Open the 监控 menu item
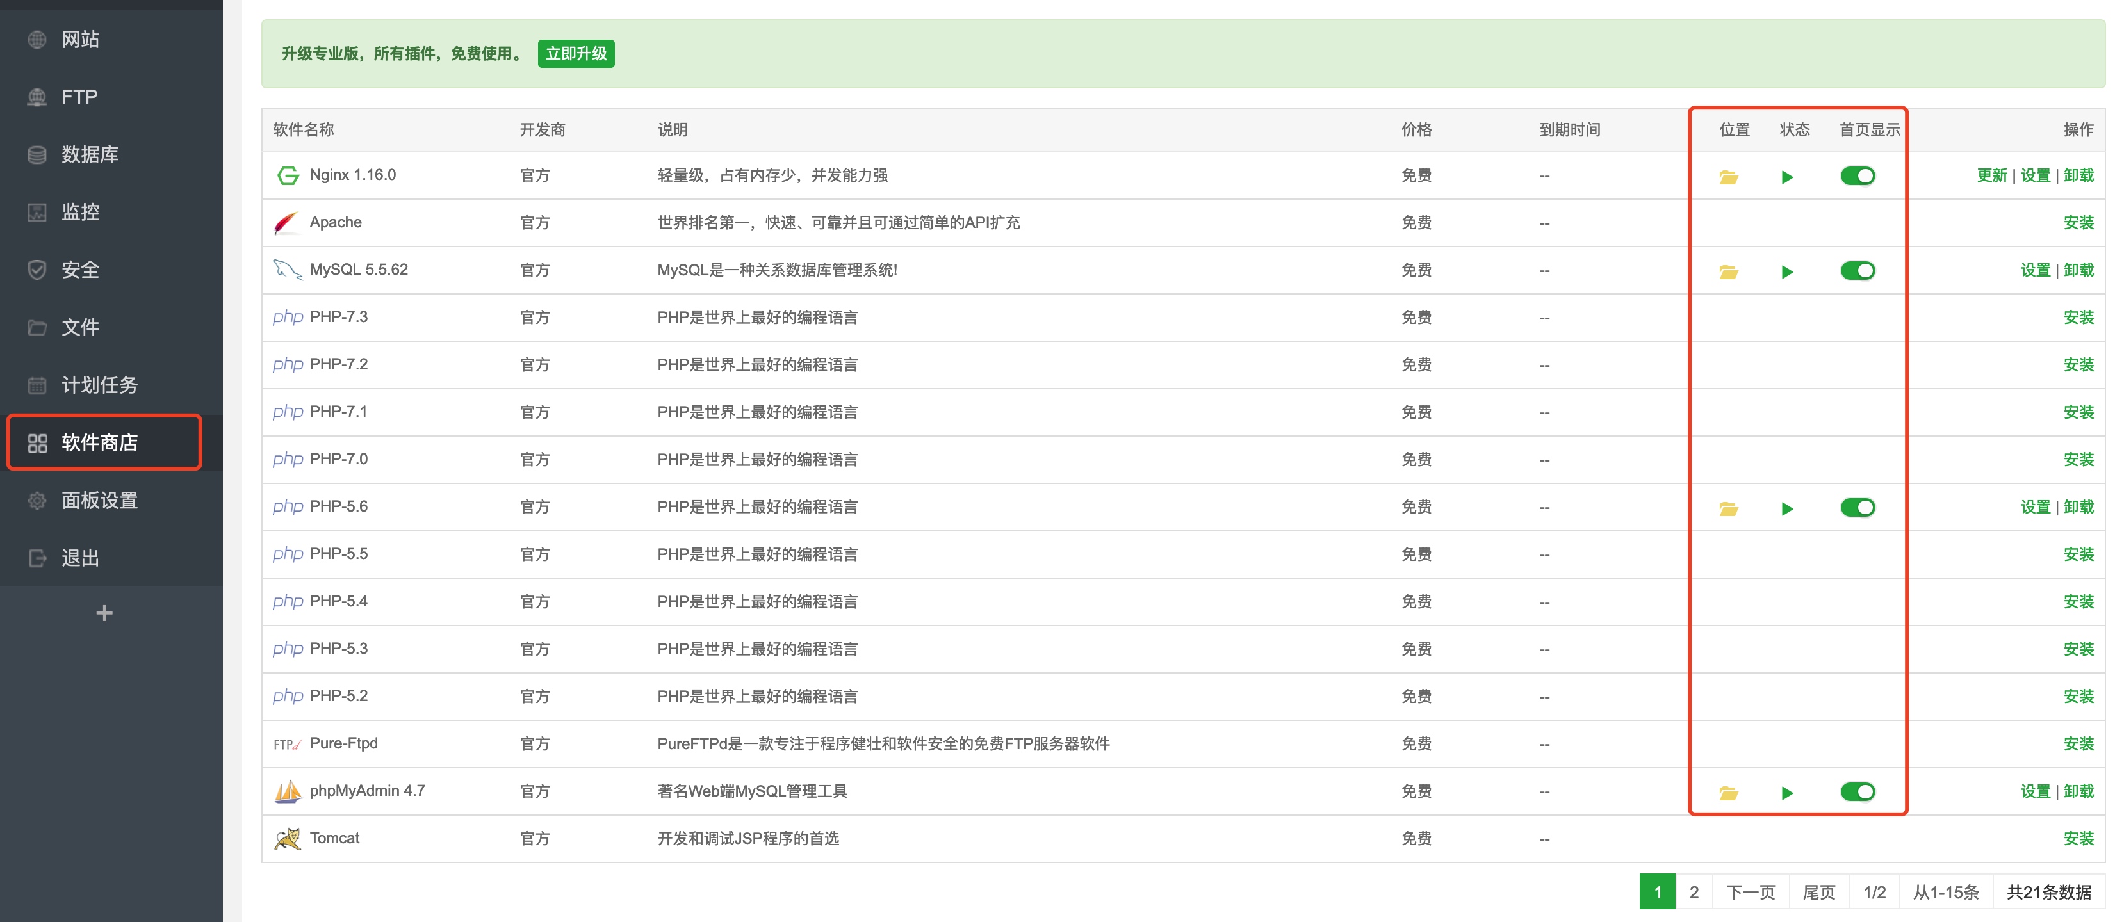The image size is (2115, 922). [111, 212]
